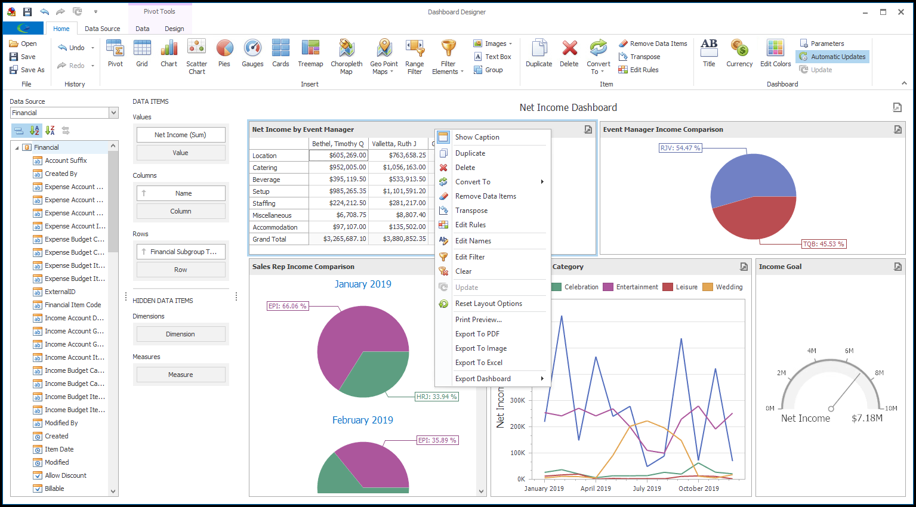Toggle grouped field list view
Viewport: 916px width, 507px height.
(19, 131)
